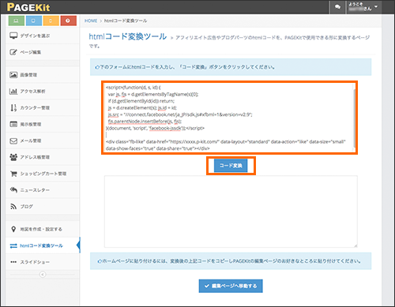
Task: Click the カウンター管理 sort-number icon
Action: coord(13,107)
